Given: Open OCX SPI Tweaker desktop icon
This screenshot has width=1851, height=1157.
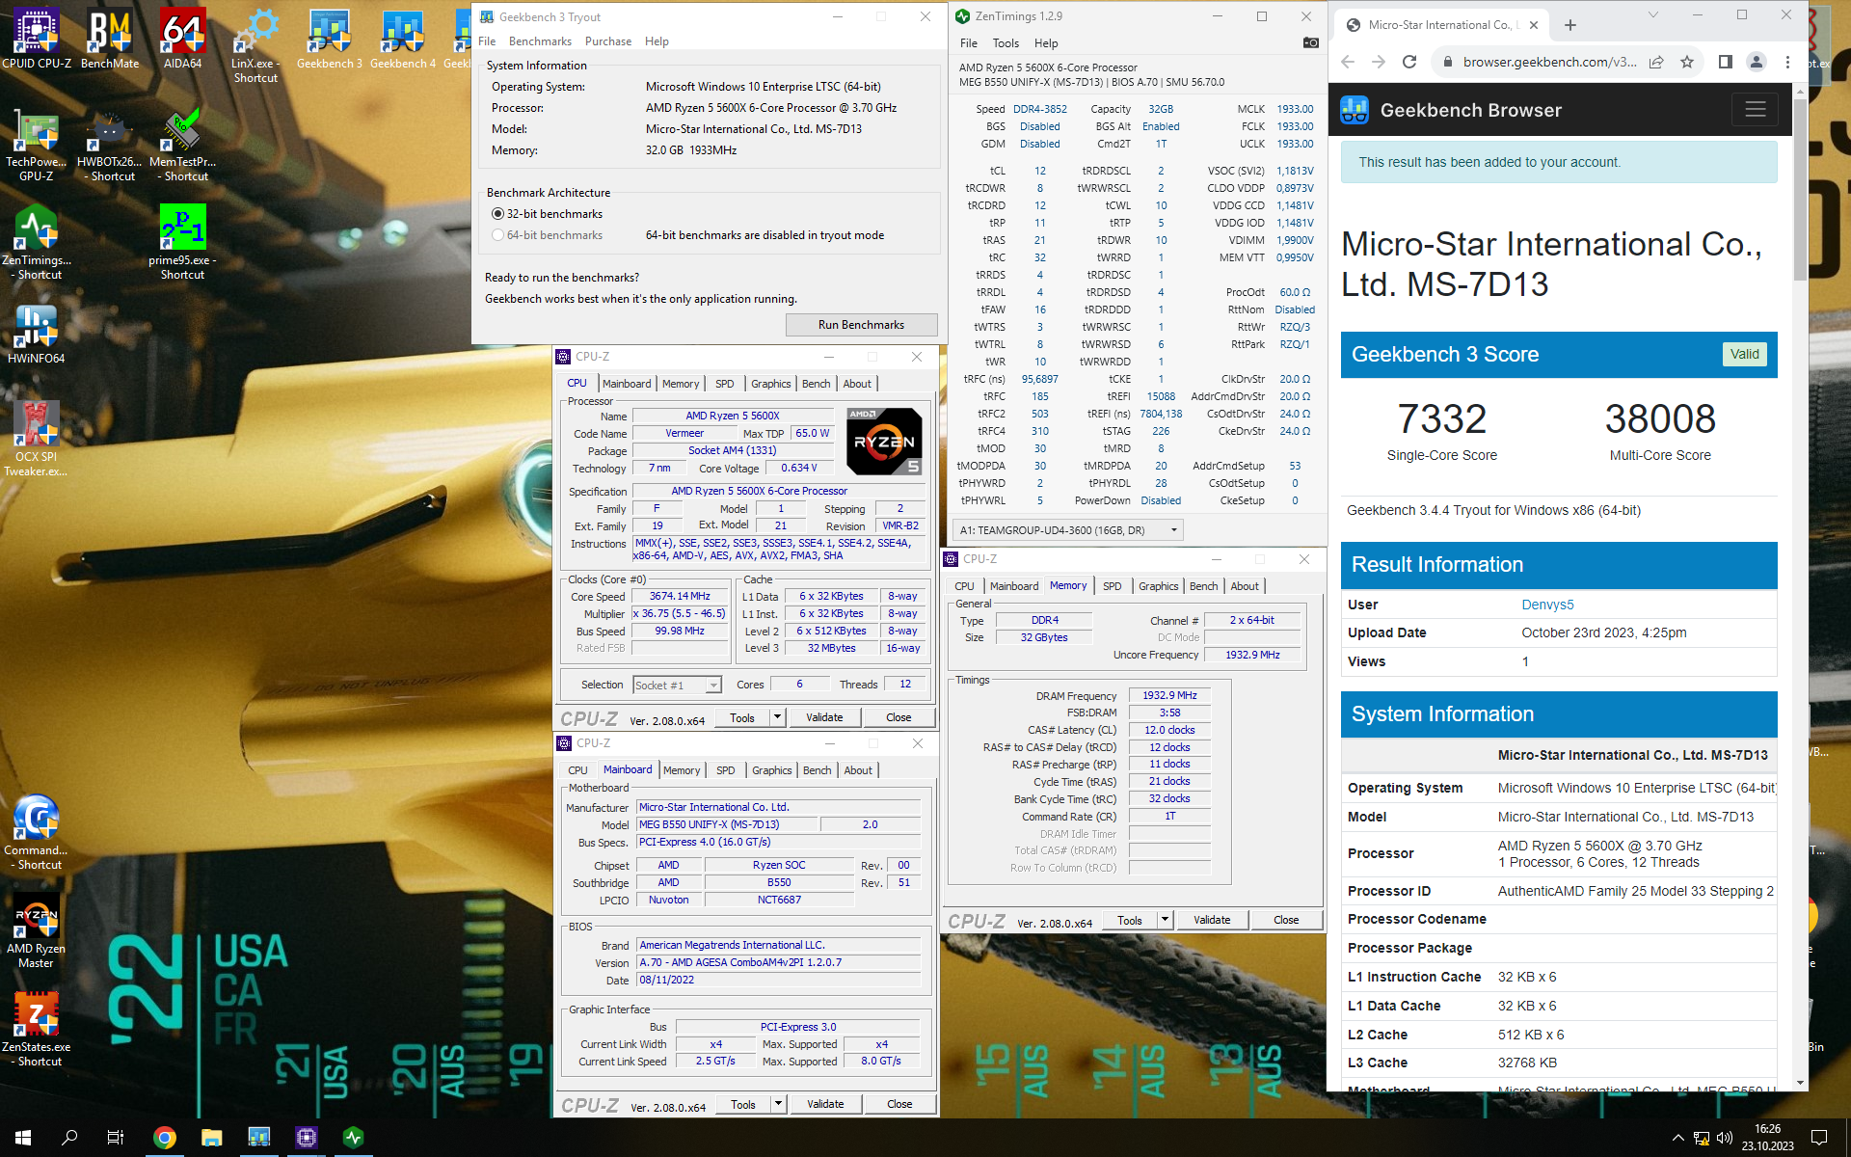Looking at the screenshot, I should pyautogui.click(x=37, y=439).
